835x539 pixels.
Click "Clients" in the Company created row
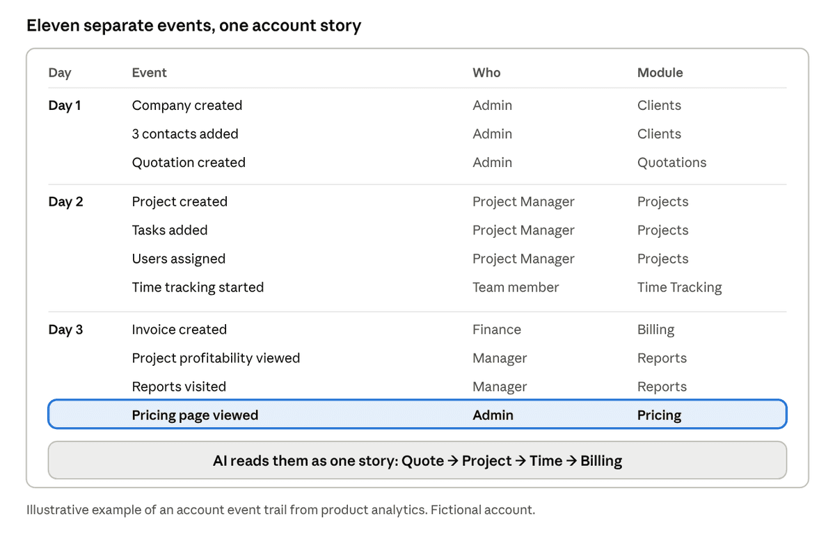(x=659, y=106)
